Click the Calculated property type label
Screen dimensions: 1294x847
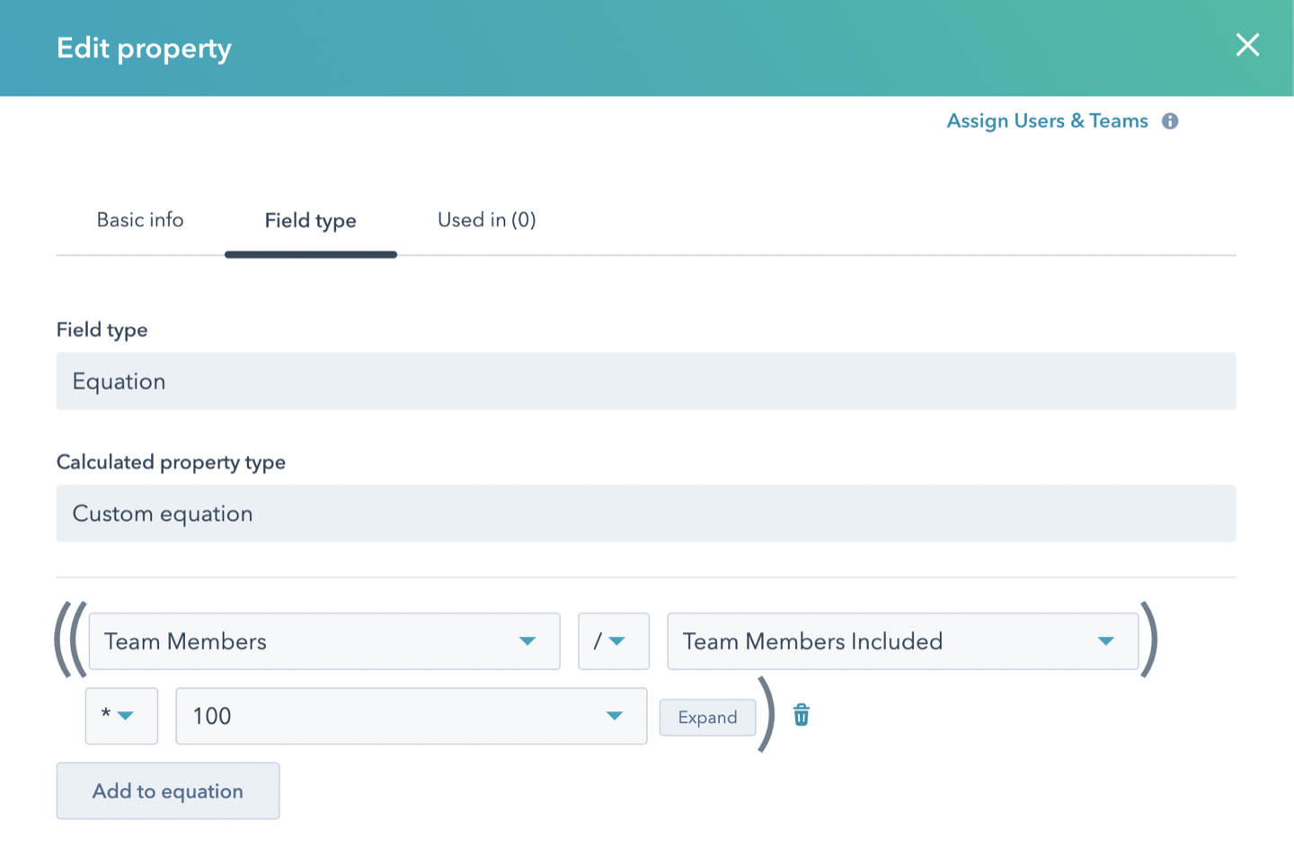point(171,462)
